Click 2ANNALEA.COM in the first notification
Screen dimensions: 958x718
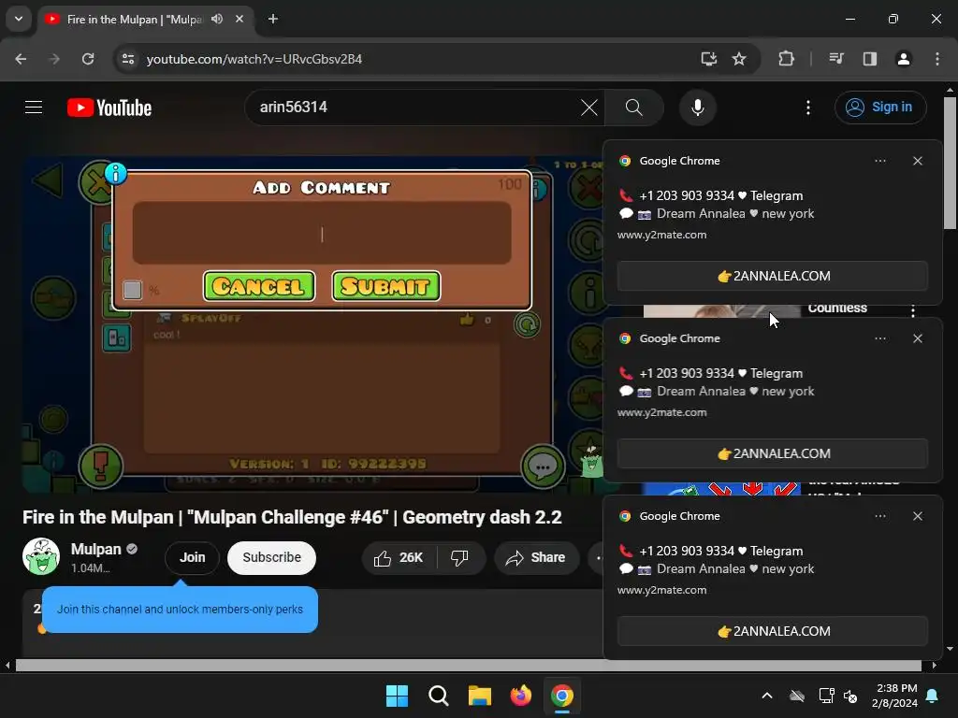(x=772, y=276)
